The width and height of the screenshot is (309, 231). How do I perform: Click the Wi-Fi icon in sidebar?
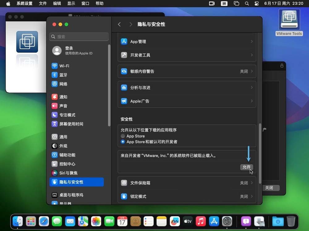(x=55, y=66)
